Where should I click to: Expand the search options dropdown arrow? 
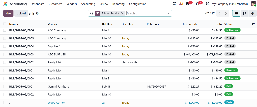(169, 13)
